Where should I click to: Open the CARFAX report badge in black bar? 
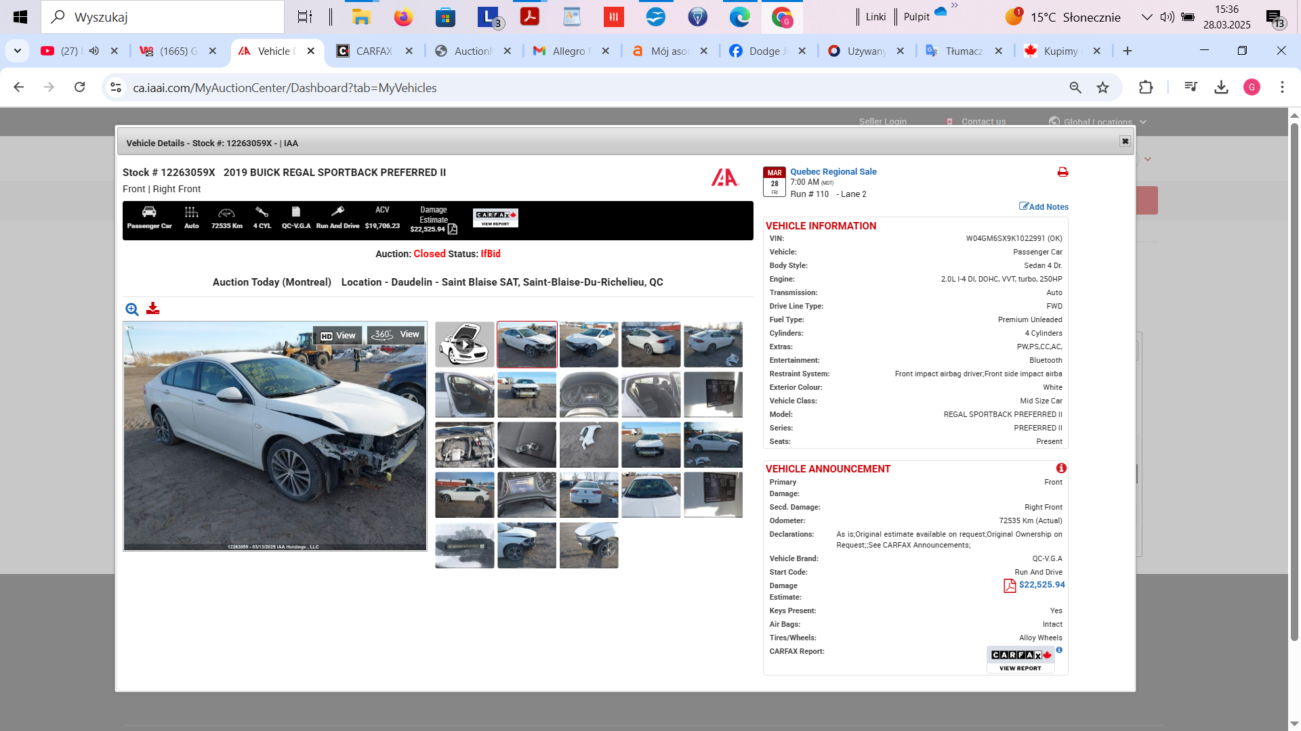(x=495, y=218)
